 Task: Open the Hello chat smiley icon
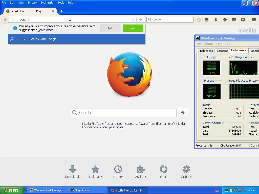(234, 20)
